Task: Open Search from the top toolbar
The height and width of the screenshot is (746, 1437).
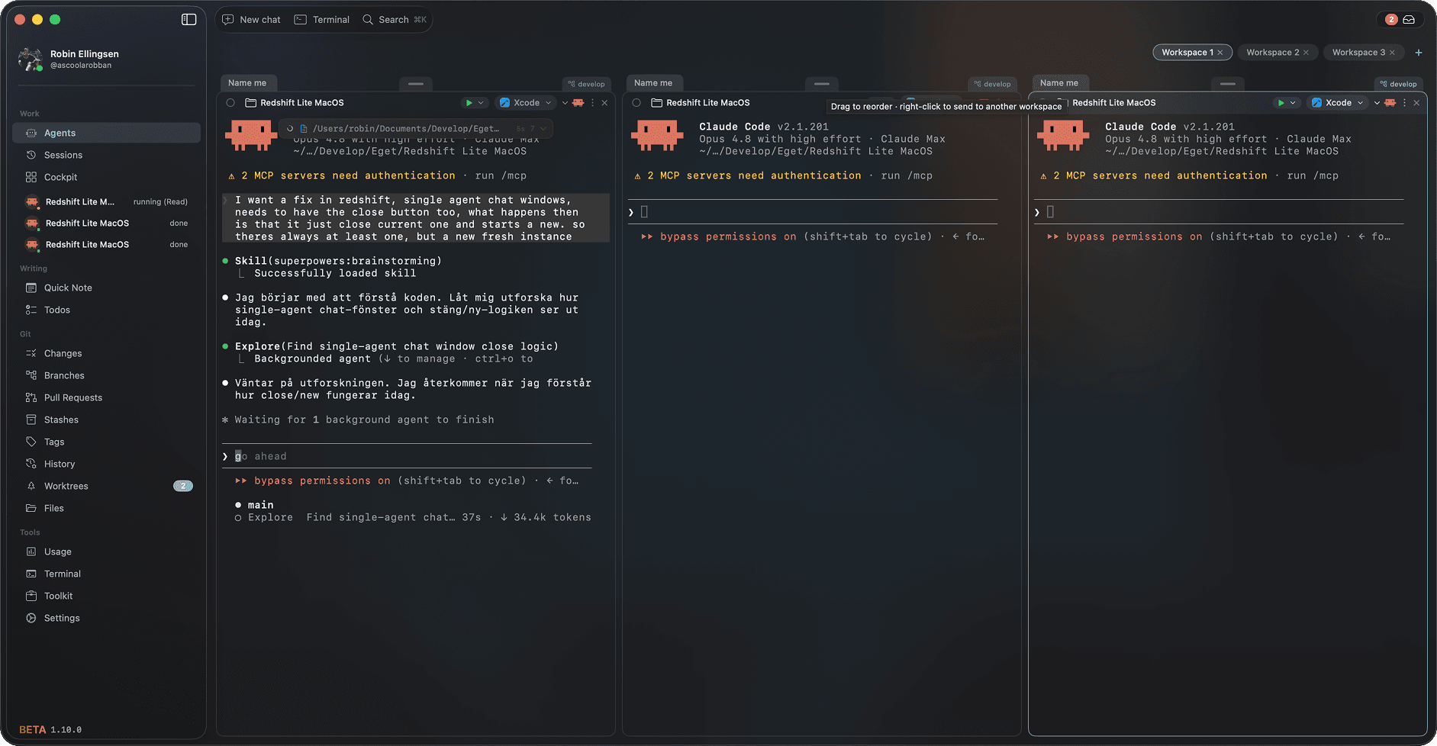Action: [x=395, y=20]
